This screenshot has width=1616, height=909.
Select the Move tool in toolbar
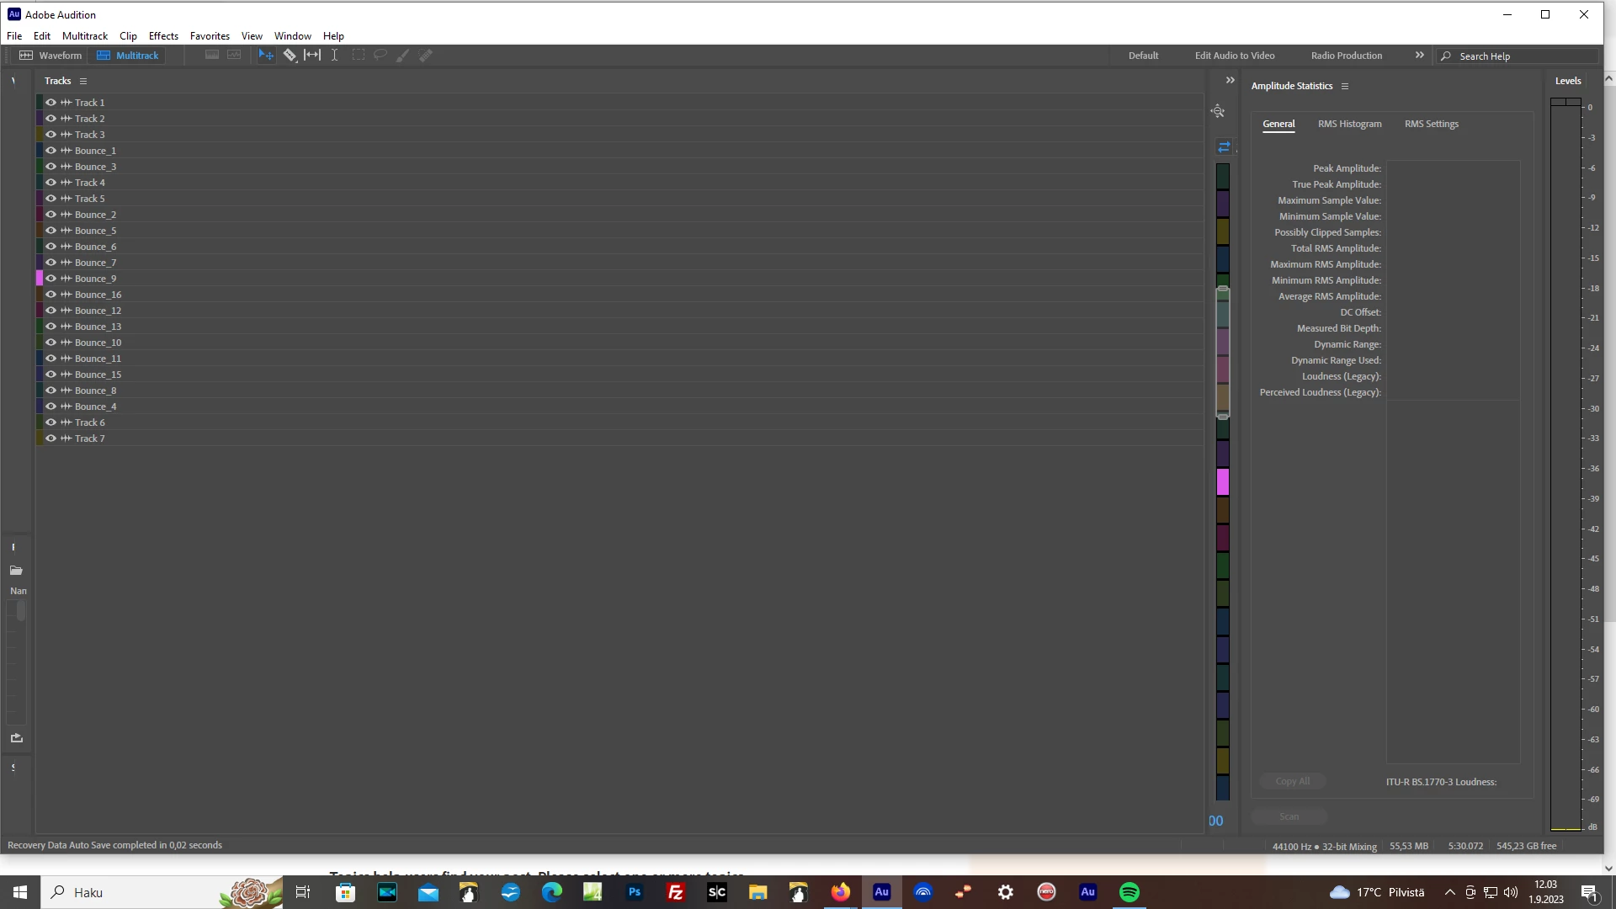[266, 56]
